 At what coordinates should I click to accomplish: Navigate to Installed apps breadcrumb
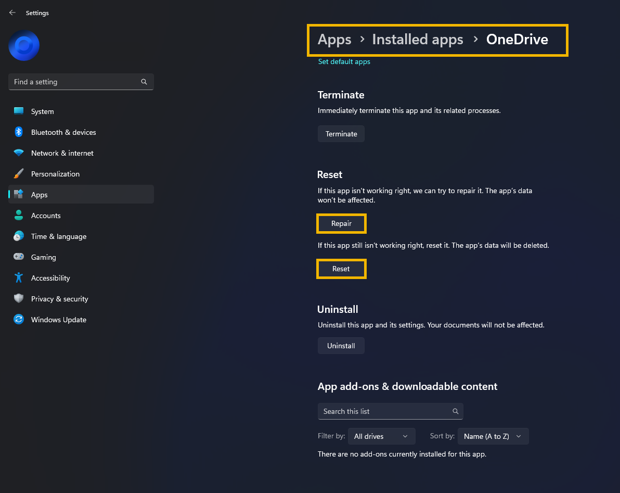coord(418,40)
